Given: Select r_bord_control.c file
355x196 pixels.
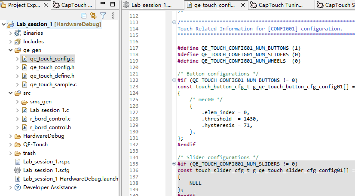Looking at the screenshot, I should point(50,119).
